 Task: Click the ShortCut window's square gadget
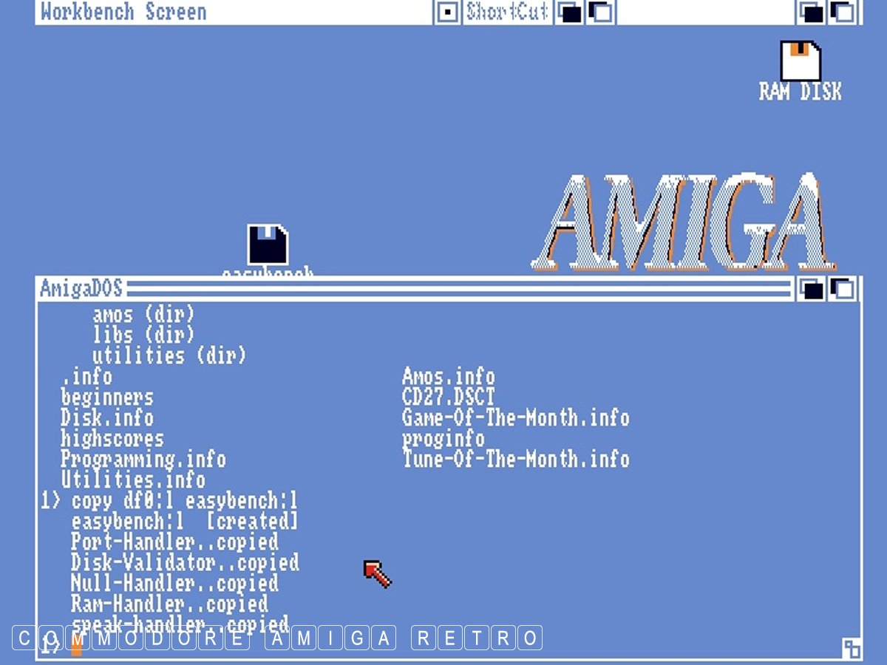pos(446,12)
